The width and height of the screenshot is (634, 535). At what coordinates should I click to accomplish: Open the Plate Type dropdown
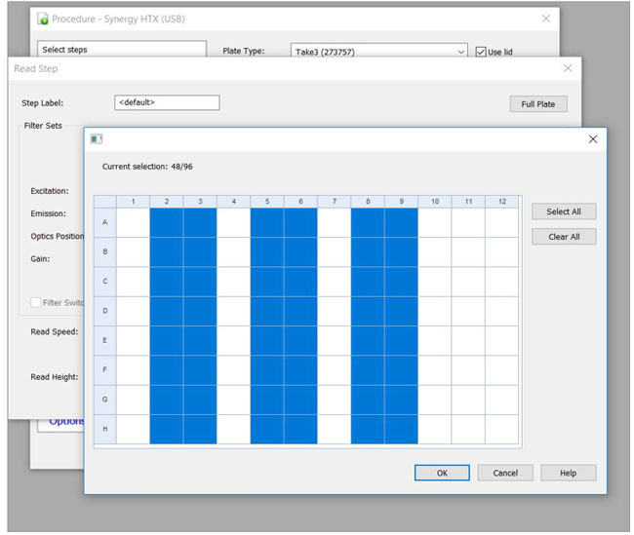pos(461,52)
